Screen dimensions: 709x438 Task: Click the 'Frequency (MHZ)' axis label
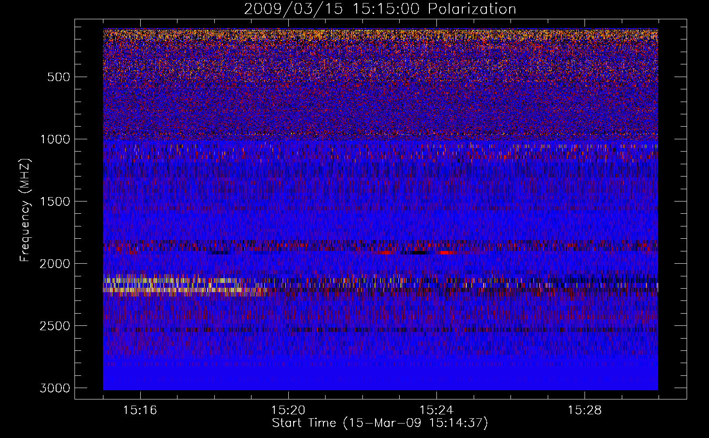click(x=25, y=210)
